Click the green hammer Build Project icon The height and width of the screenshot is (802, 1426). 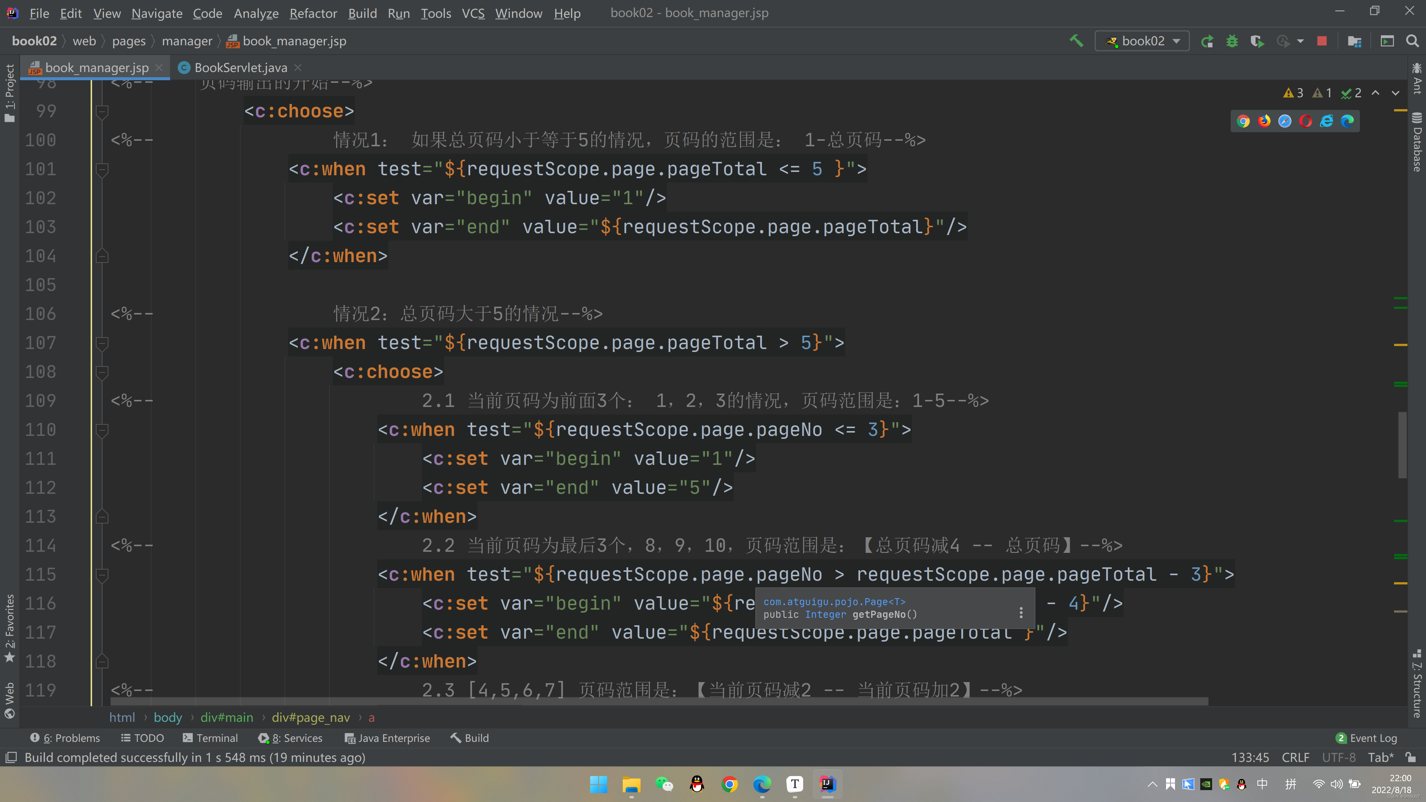tap(1076, 41)
